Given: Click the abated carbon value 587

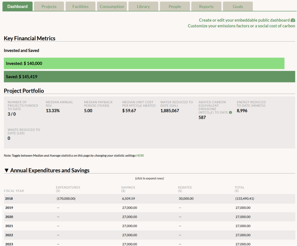Looking at the screenshot, I should tap(202, 117).
